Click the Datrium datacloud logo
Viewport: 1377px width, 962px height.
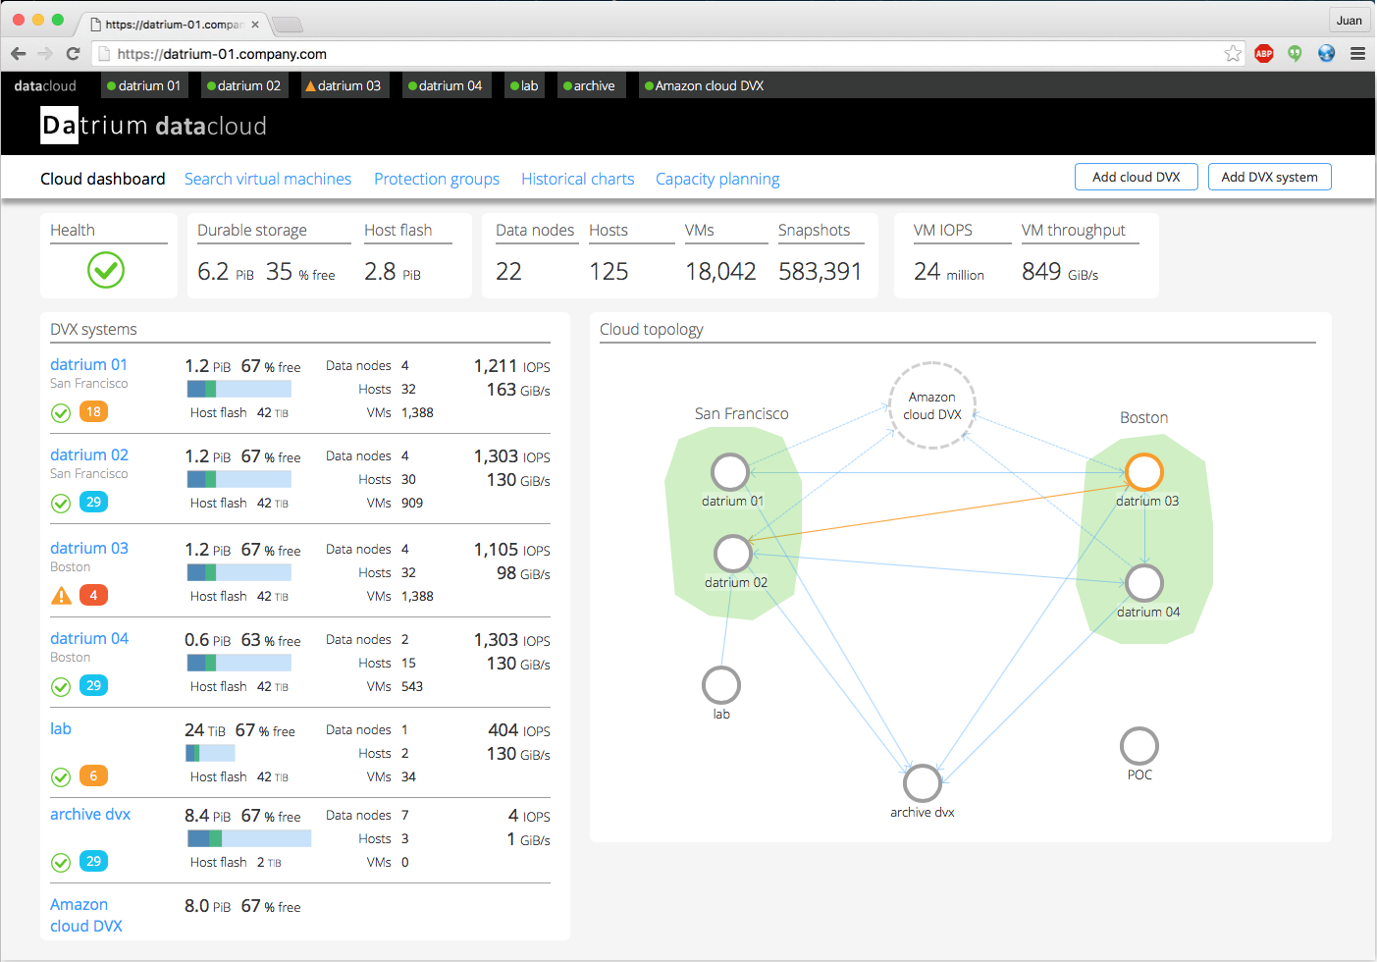point(154,126)
